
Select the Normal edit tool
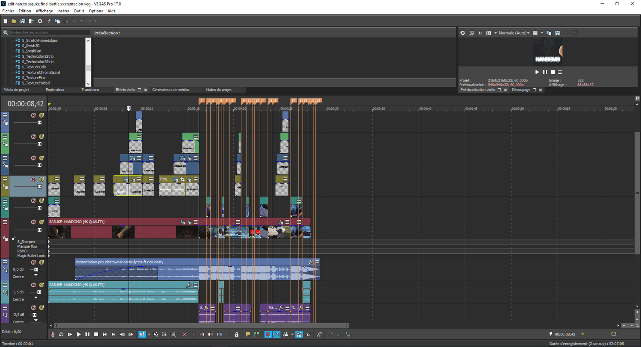click(141, 335)
